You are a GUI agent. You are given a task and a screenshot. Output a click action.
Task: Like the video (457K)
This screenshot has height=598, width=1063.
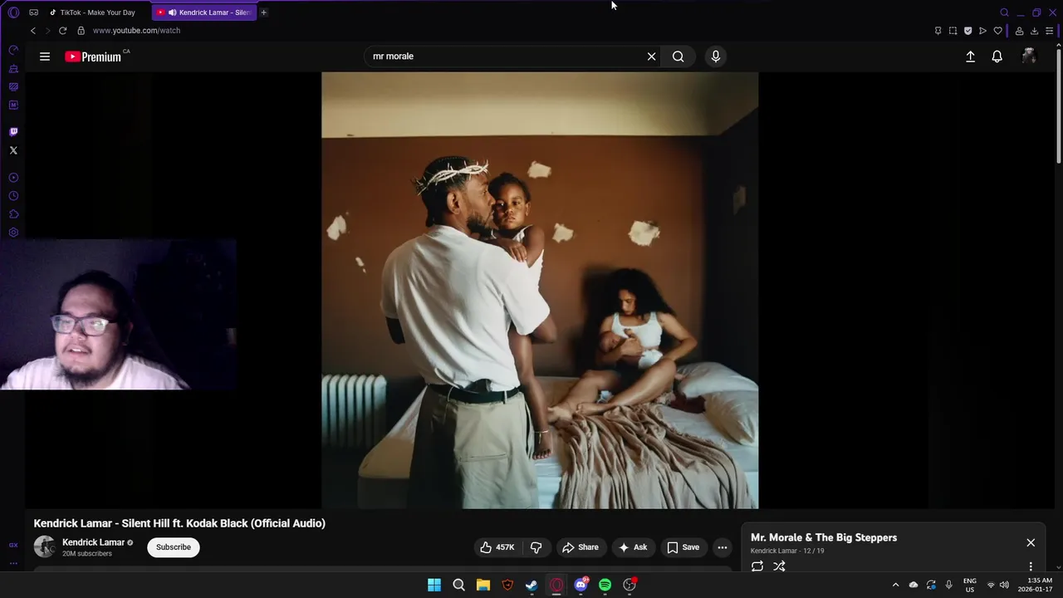(x=497, y=547)
